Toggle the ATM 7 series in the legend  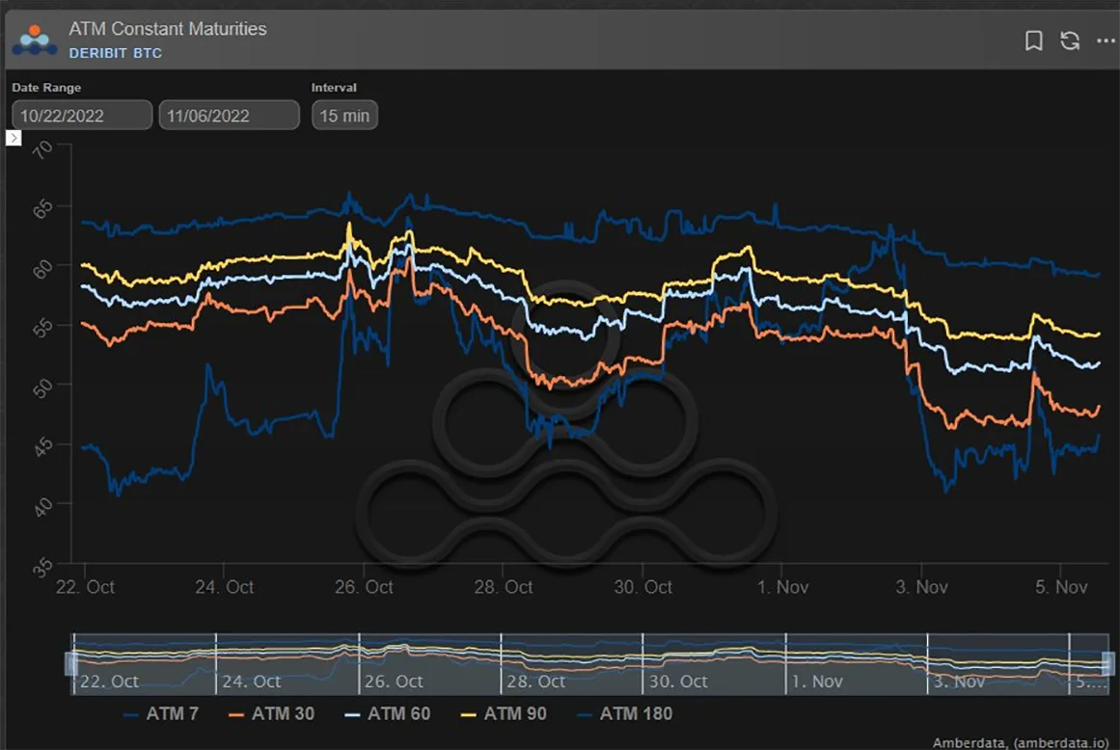tap(161, 713)
